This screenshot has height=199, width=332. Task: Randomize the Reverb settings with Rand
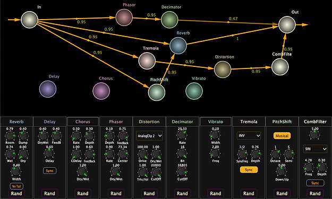(x=16, y=194)
